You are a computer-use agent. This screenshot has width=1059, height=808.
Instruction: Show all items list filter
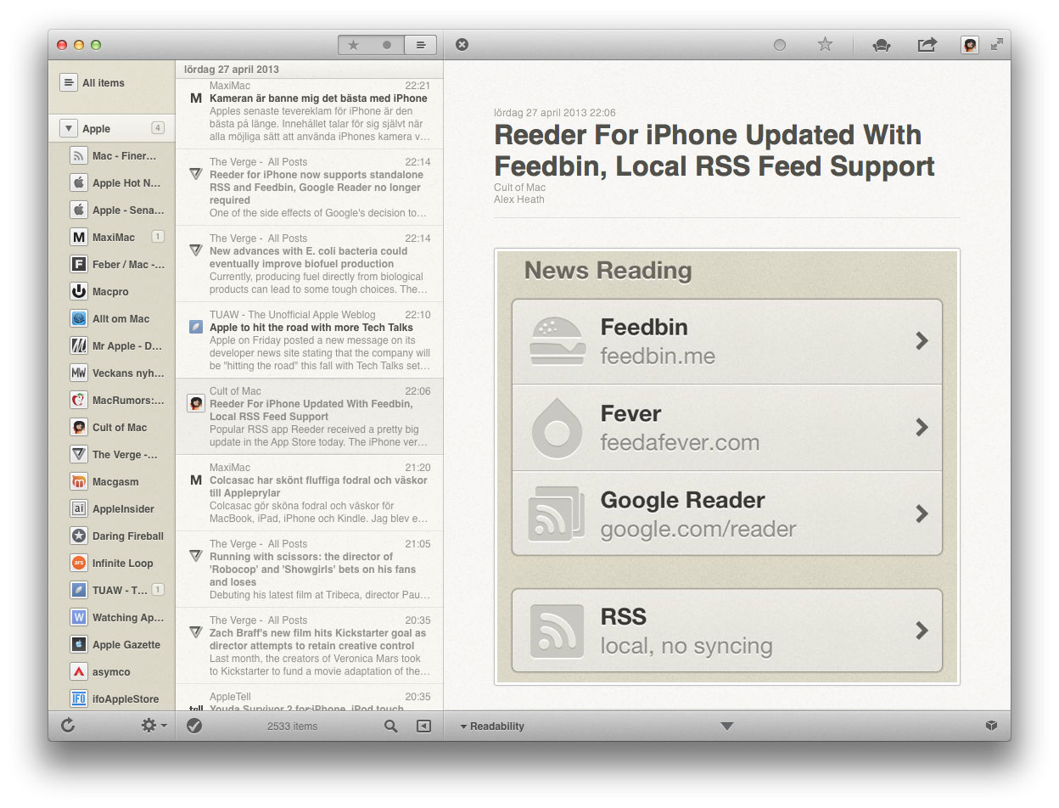tap(420, 45)
